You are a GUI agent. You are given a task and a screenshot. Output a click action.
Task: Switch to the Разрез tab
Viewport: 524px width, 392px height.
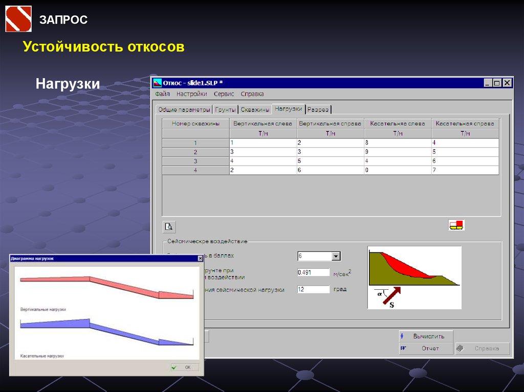tap(318, 109)
